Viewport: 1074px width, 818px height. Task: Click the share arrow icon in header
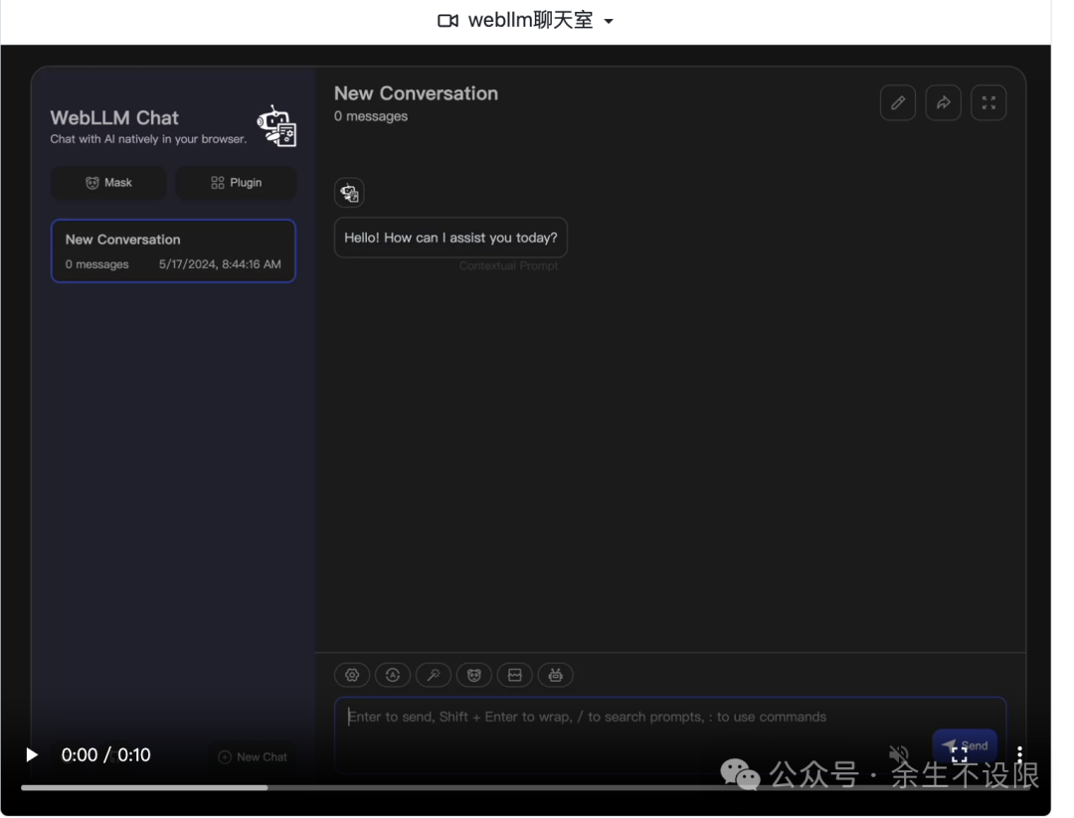(x=943, y=102)
